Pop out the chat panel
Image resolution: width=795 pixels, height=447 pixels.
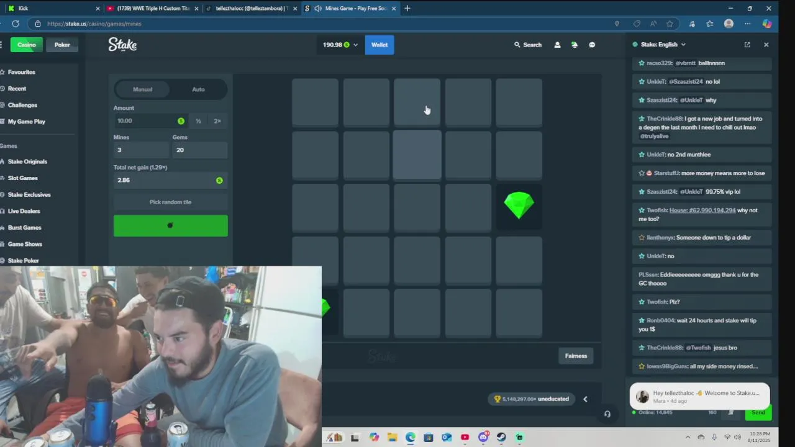[747, 45]
